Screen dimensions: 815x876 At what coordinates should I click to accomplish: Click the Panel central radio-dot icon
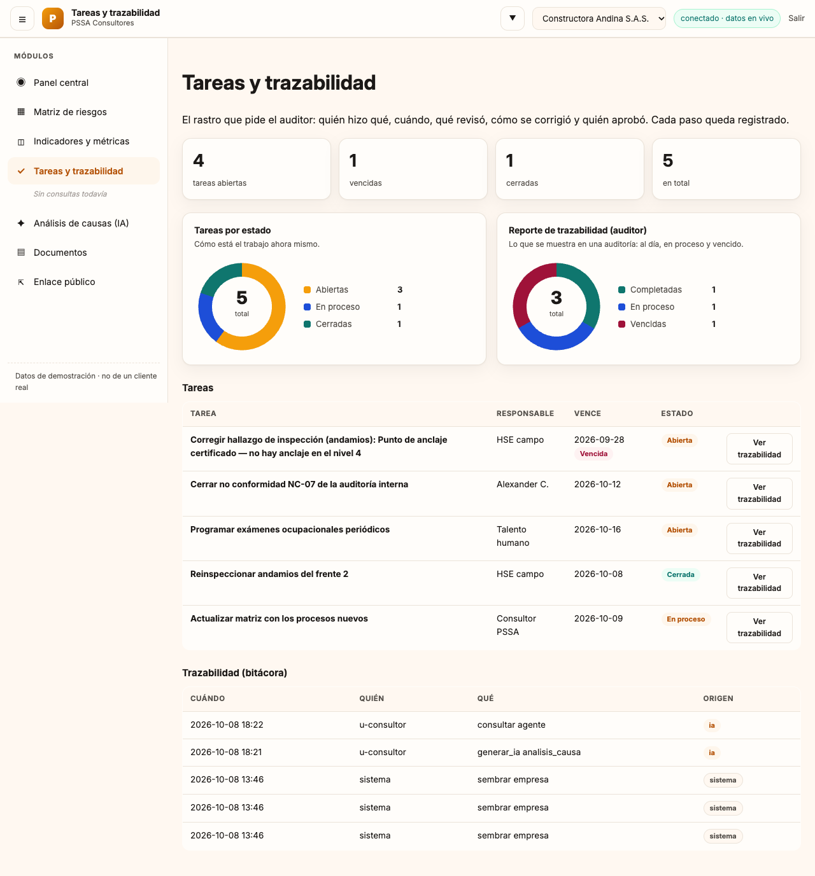pos(21,82)
